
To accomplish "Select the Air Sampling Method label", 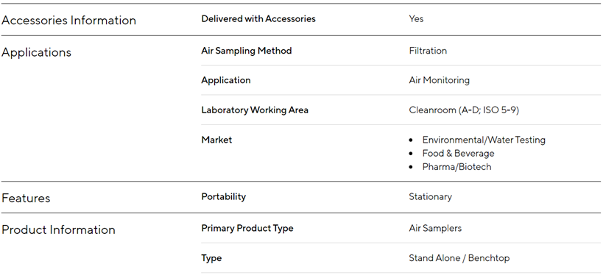I will click(247, 51).
